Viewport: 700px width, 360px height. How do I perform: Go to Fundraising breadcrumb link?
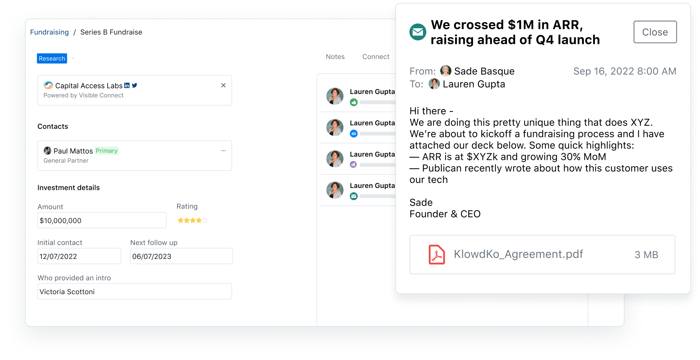tap(49, 32)
